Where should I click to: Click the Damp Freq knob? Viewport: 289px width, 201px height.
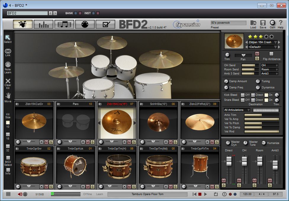tap(226, 87)
